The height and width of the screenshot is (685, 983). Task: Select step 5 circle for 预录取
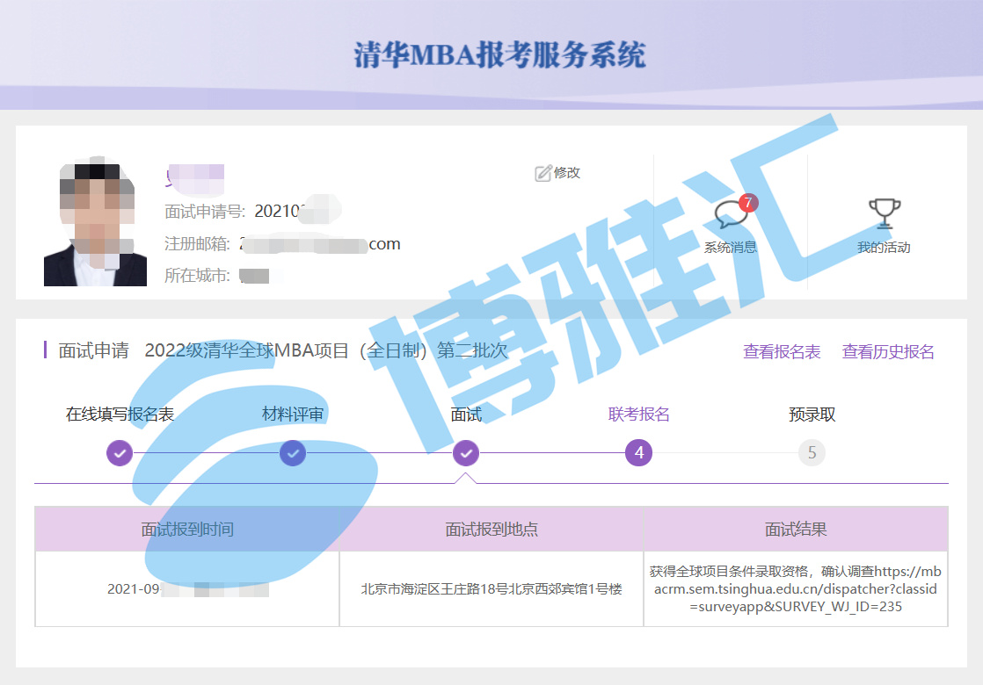tap(812, 453)
